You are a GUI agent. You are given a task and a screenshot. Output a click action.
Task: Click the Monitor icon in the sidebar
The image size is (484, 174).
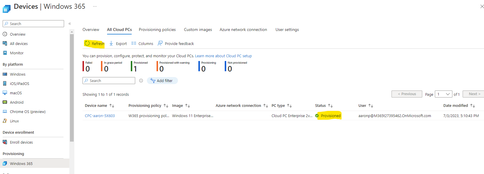[5, 53]
